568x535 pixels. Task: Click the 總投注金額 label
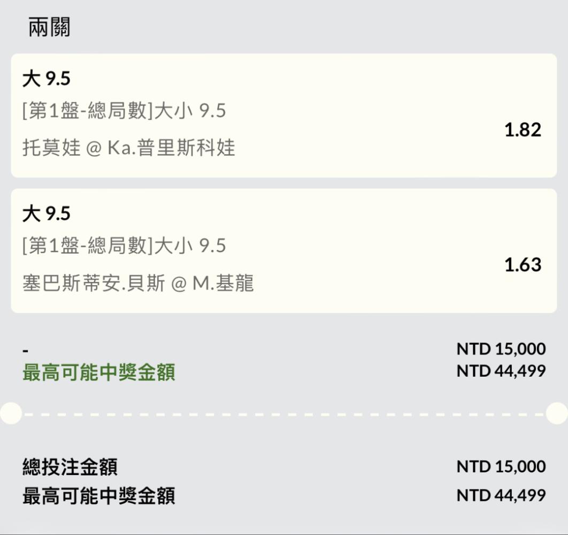(x=70, y=467)
